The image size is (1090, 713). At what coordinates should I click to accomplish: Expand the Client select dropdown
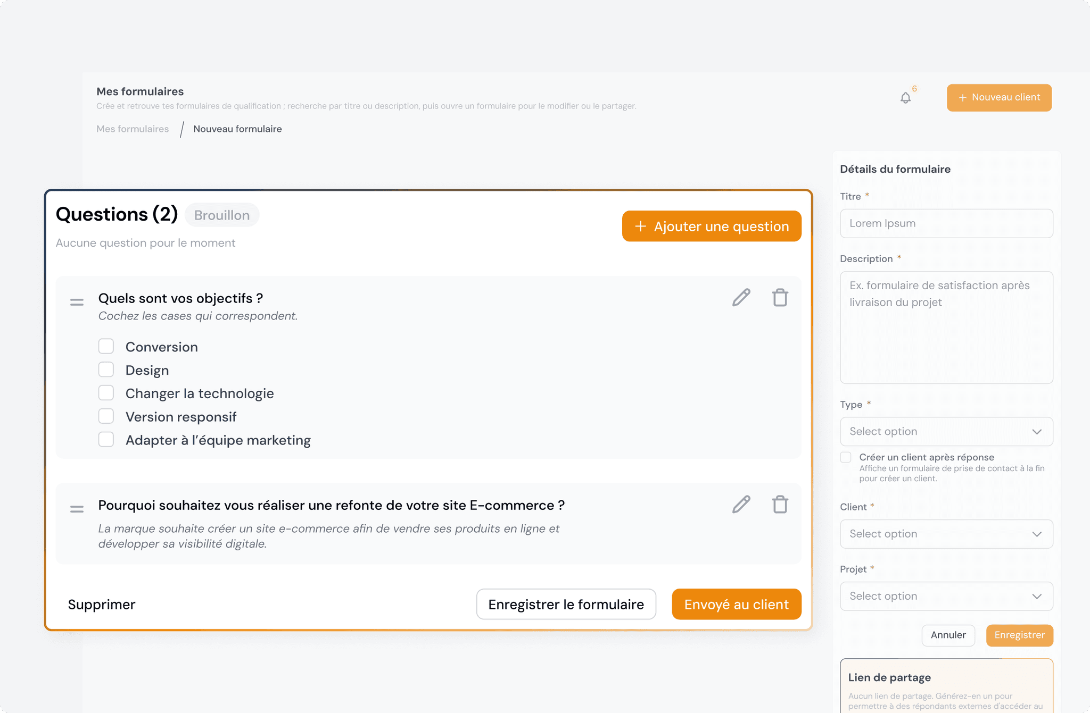click(946, 534)
